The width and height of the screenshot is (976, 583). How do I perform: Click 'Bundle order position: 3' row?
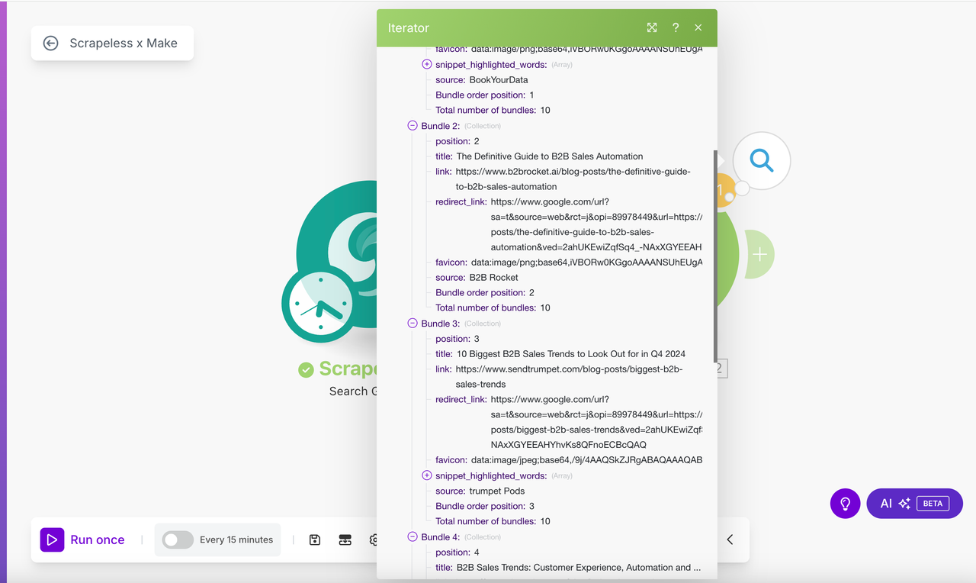pyautogui.click(x=485, y=506)
